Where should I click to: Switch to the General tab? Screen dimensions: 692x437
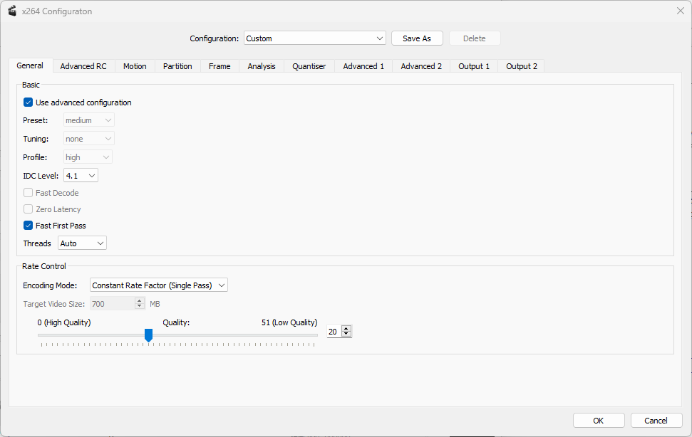click(x=30, y=65)
